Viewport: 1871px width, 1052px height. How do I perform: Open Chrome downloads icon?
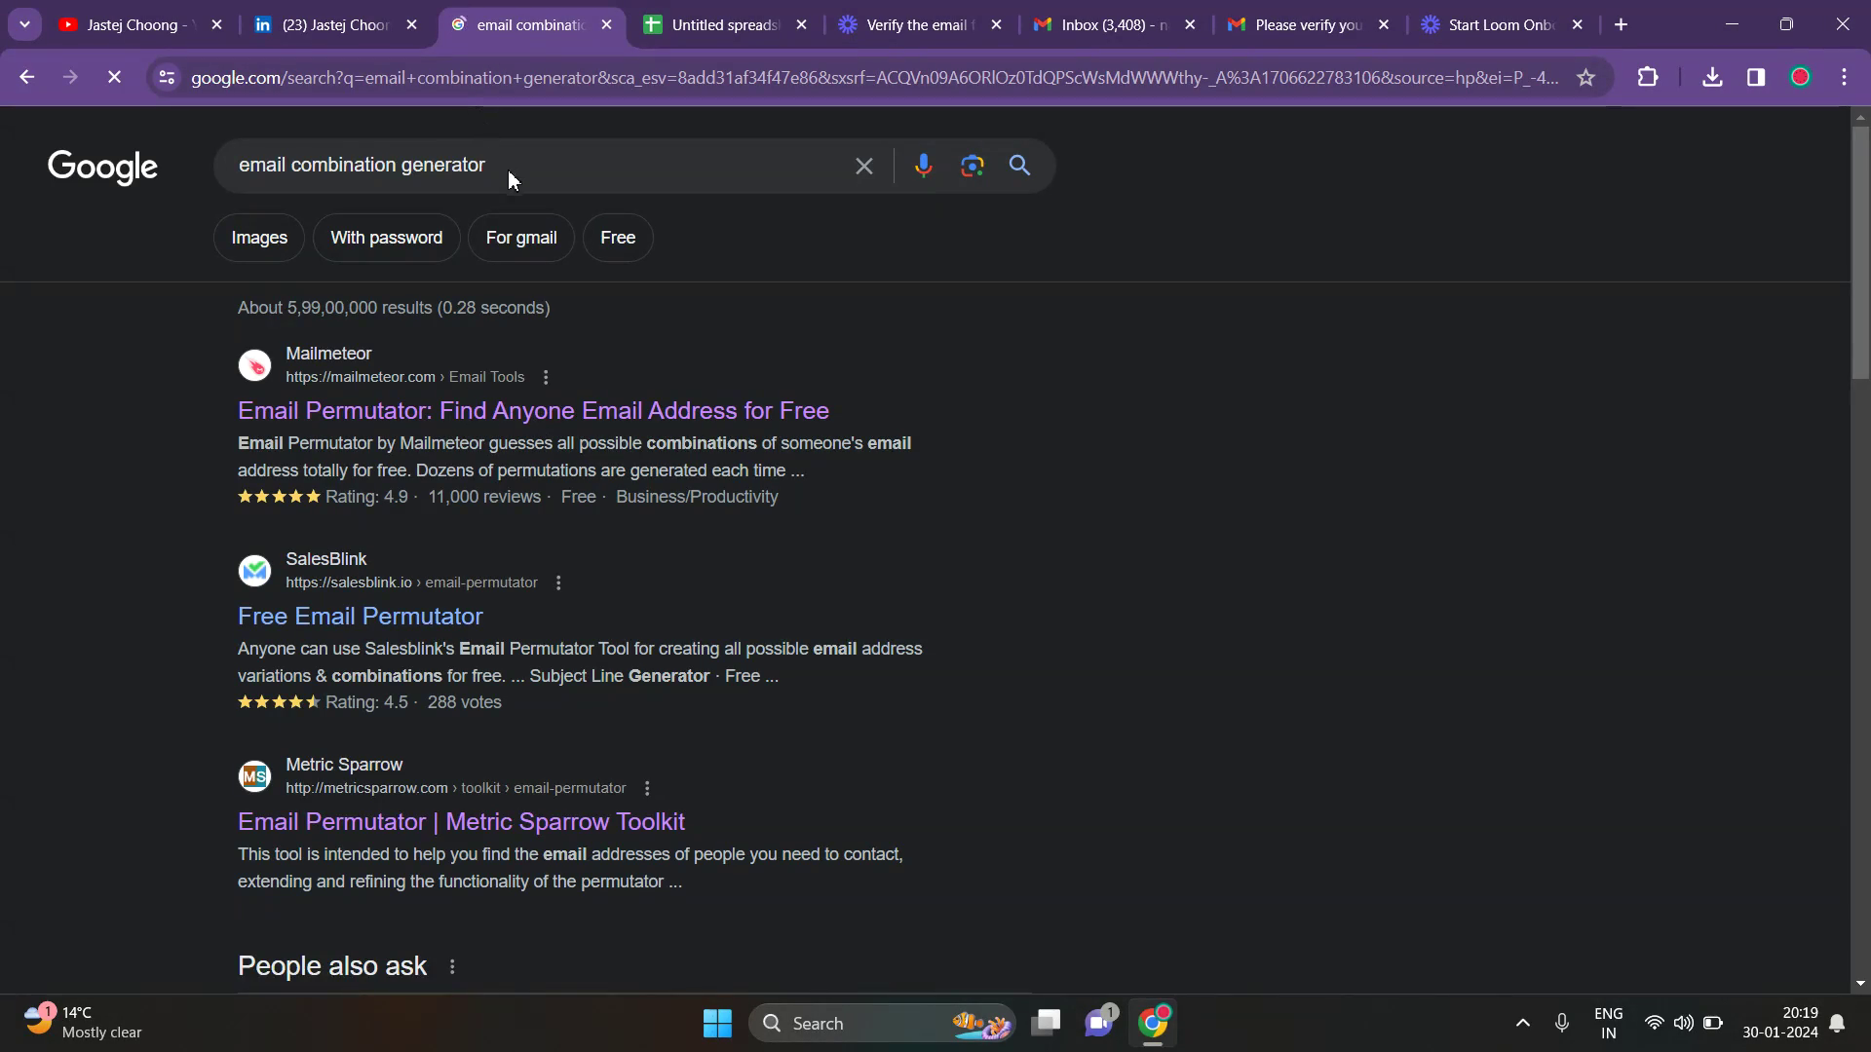[x=1711, y=77]
